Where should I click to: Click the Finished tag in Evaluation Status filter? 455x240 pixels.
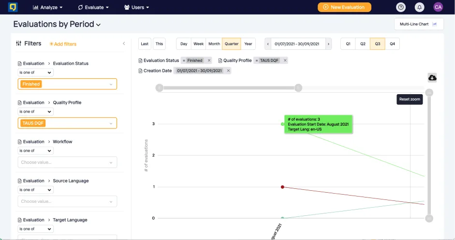coord(31,84)
